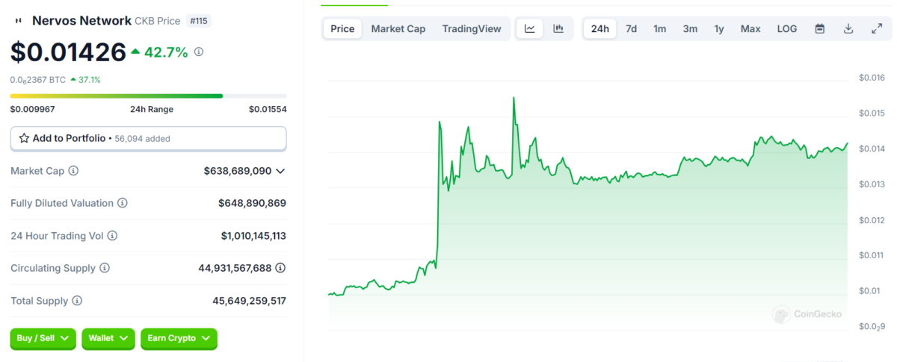Open the Wallet dropdown
Image resolution: width=897 pixels, height=362 pixels.
pos(108,339)
